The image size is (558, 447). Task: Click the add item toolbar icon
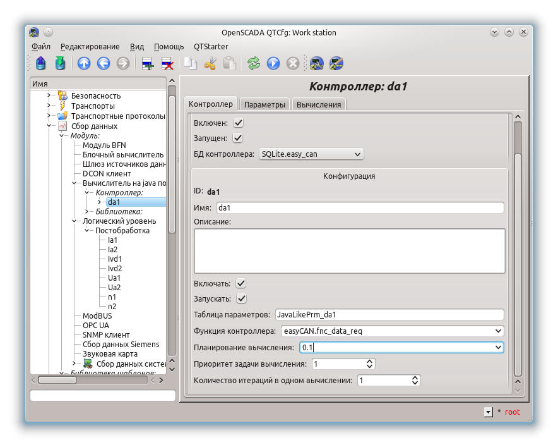[x=148, y=63]
